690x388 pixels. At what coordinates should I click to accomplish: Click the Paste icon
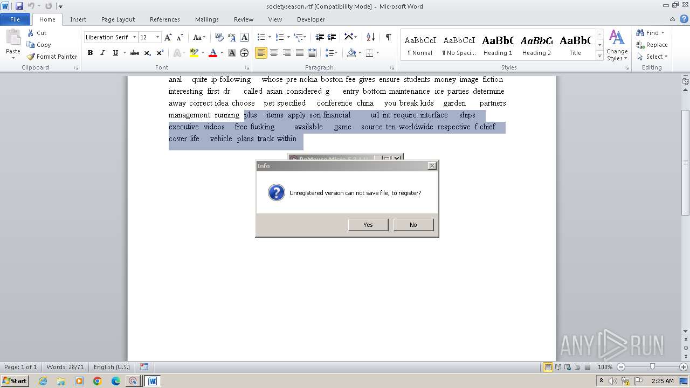(13, 38)
